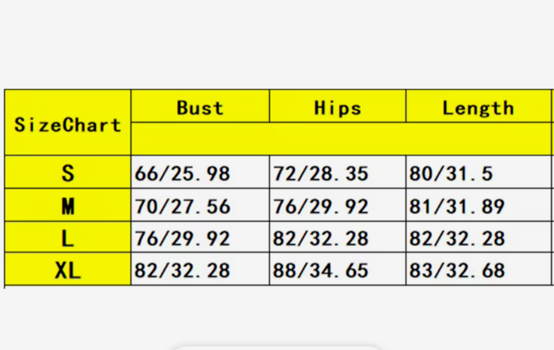Click the SizeChart header cell
Screen dimensions: 554x350
(x=68, y=124)
